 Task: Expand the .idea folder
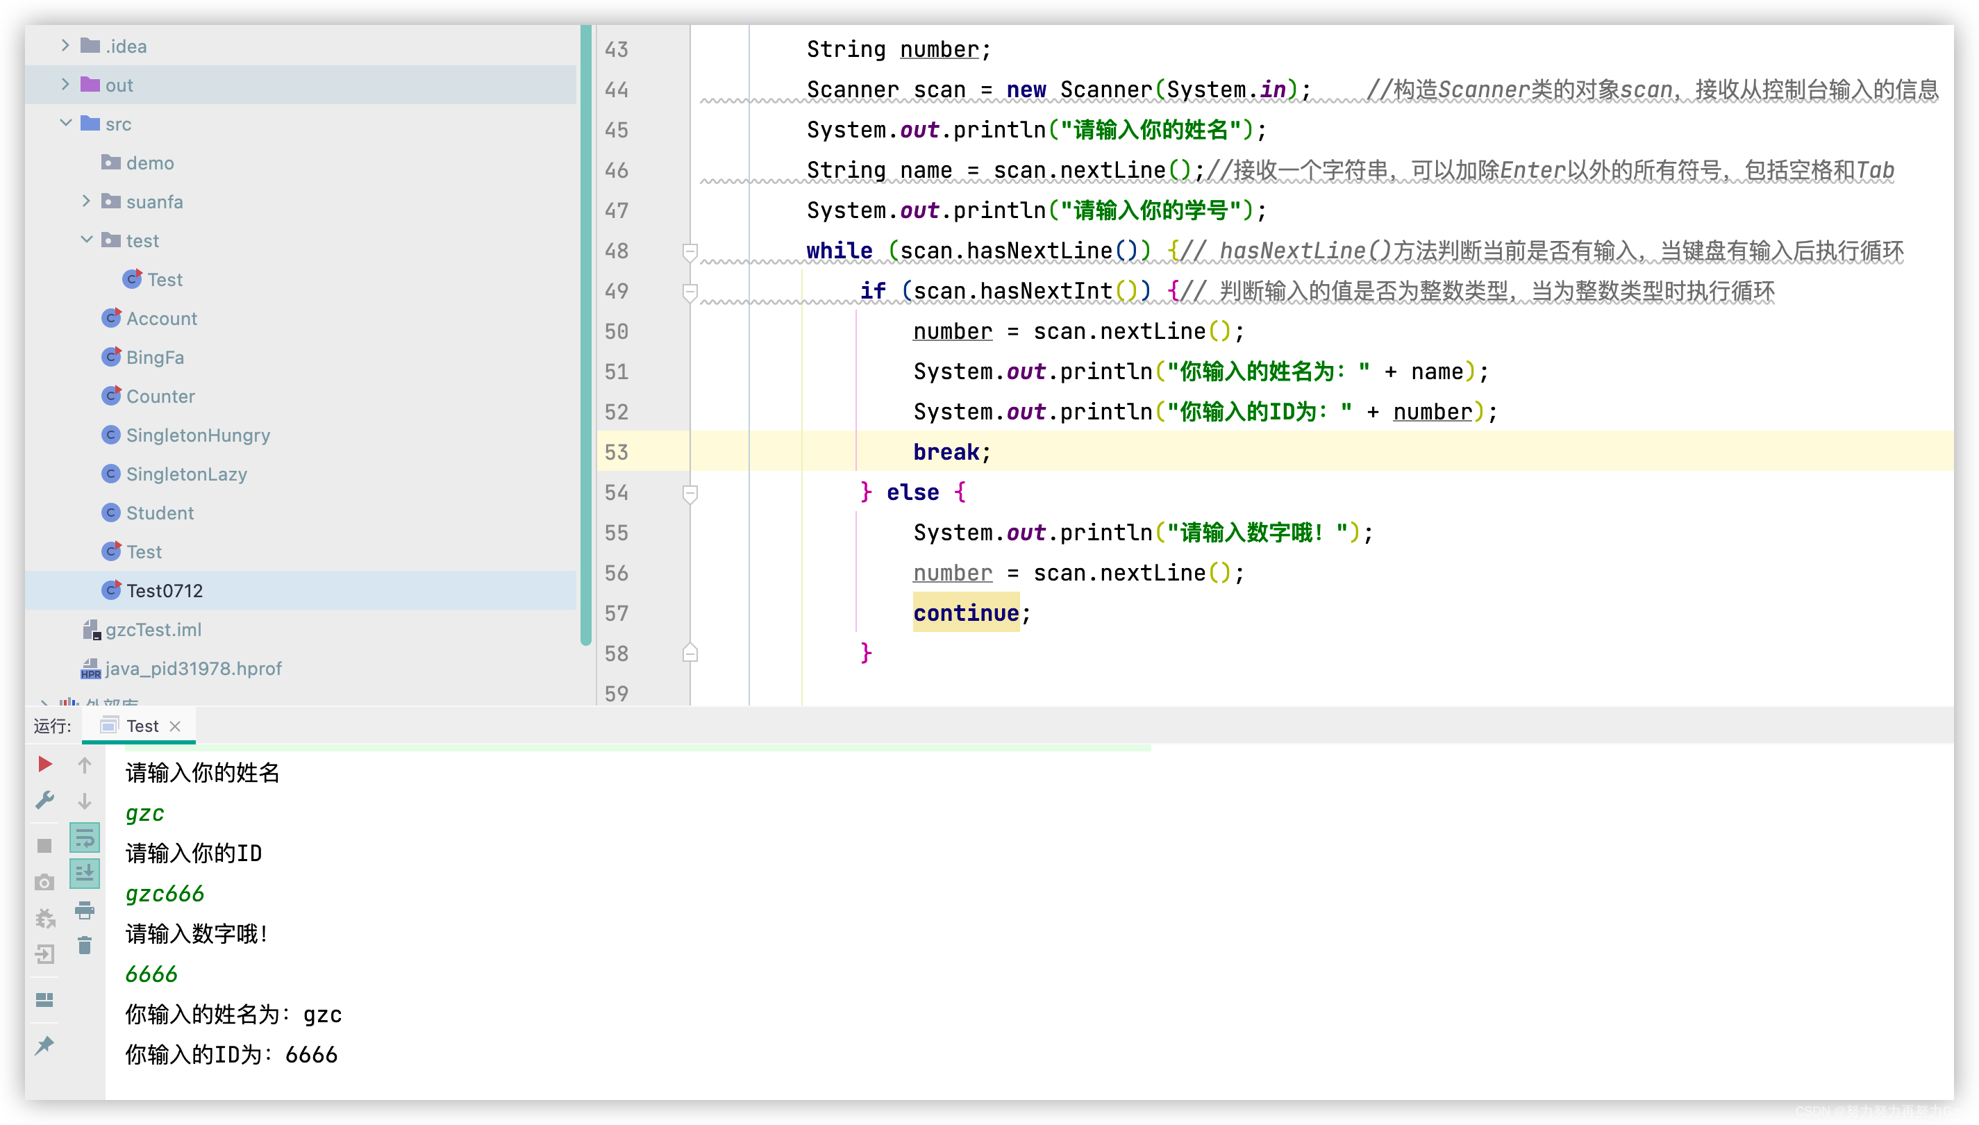tap(65, 46)
